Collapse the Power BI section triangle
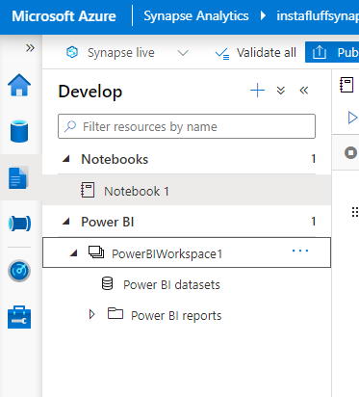 tap(66, 221)
